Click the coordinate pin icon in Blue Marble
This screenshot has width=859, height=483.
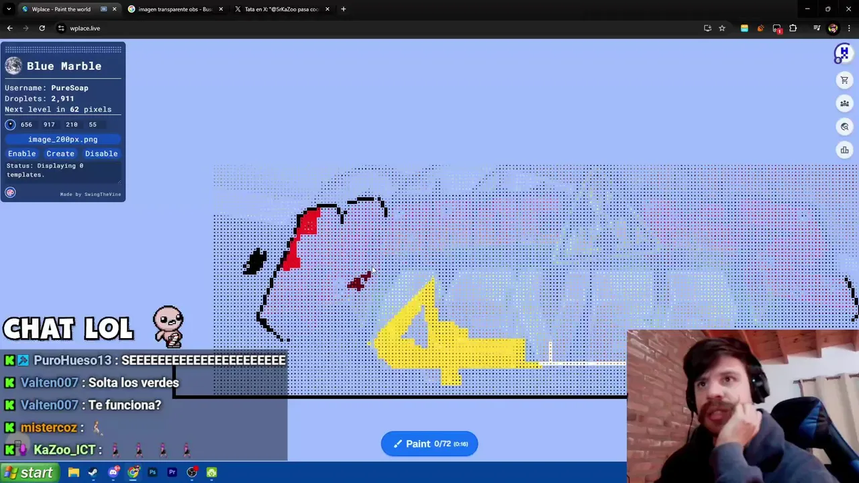coord(10,124)
